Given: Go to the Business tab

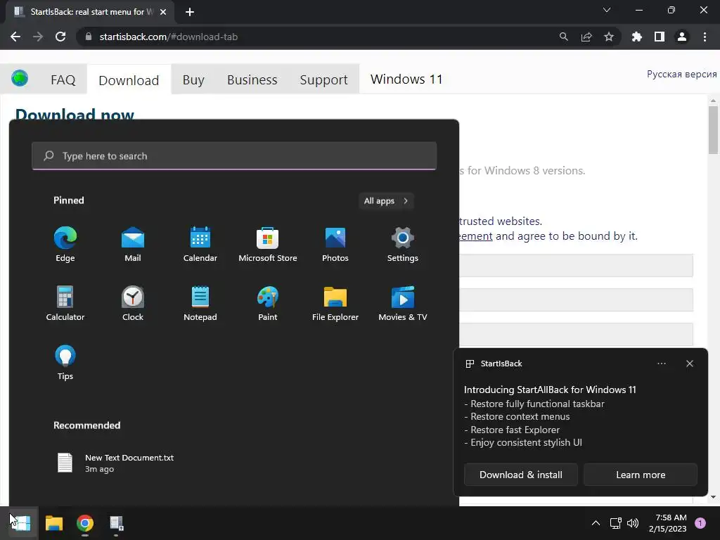Looking at the screenshot, I should click(x=252, y=80).
